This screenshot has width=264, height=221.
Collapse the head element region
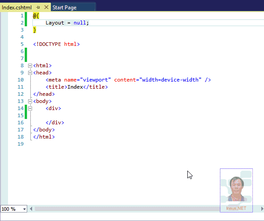(30, 73)
